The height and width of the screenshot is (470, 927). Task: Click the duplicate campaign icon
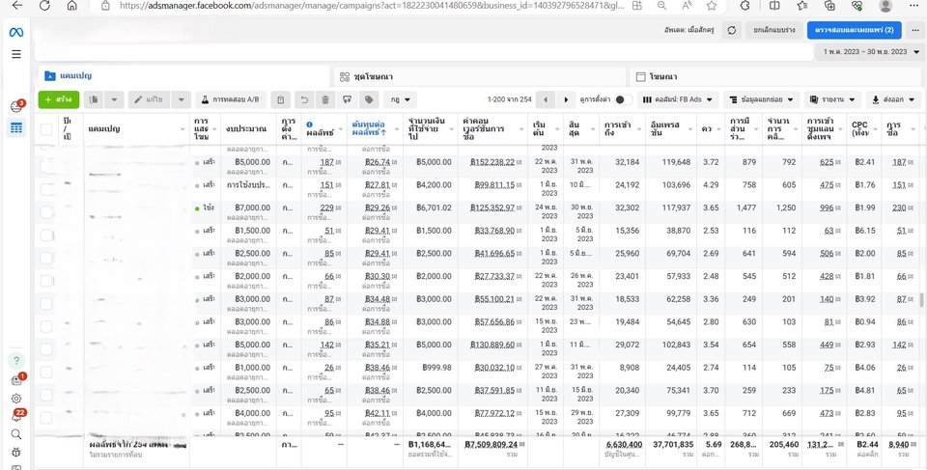(94, 100)
